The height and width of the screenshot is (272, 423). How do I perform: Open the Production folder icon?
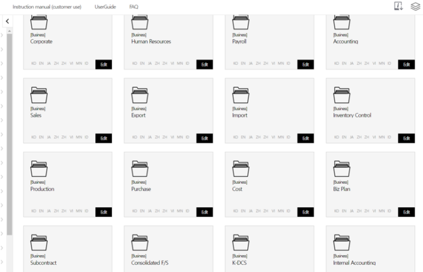click(39, 168)
